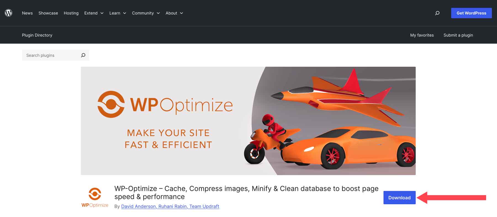
Task: Open the Learn dropdown
Action: 118,13
